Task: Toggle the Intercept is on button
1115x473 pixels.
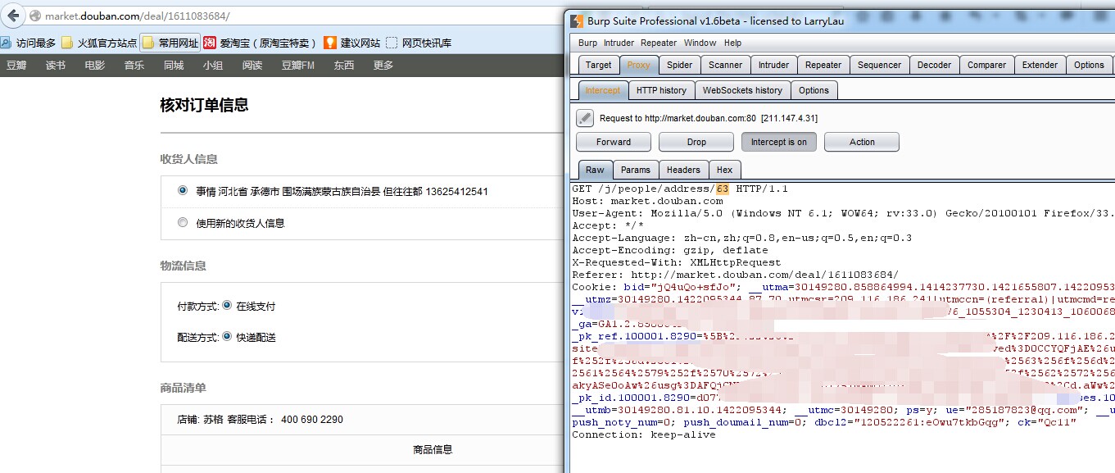Action: (778, 142)
